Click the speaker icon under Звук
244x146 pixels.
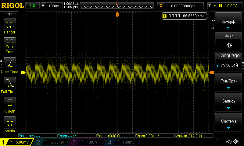pyautogui.click(x=229, y=45)
